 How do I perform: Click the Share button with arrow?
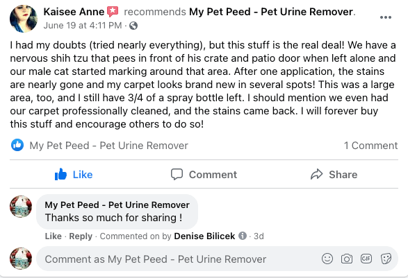pyautogui.click(x=334, y=175)
